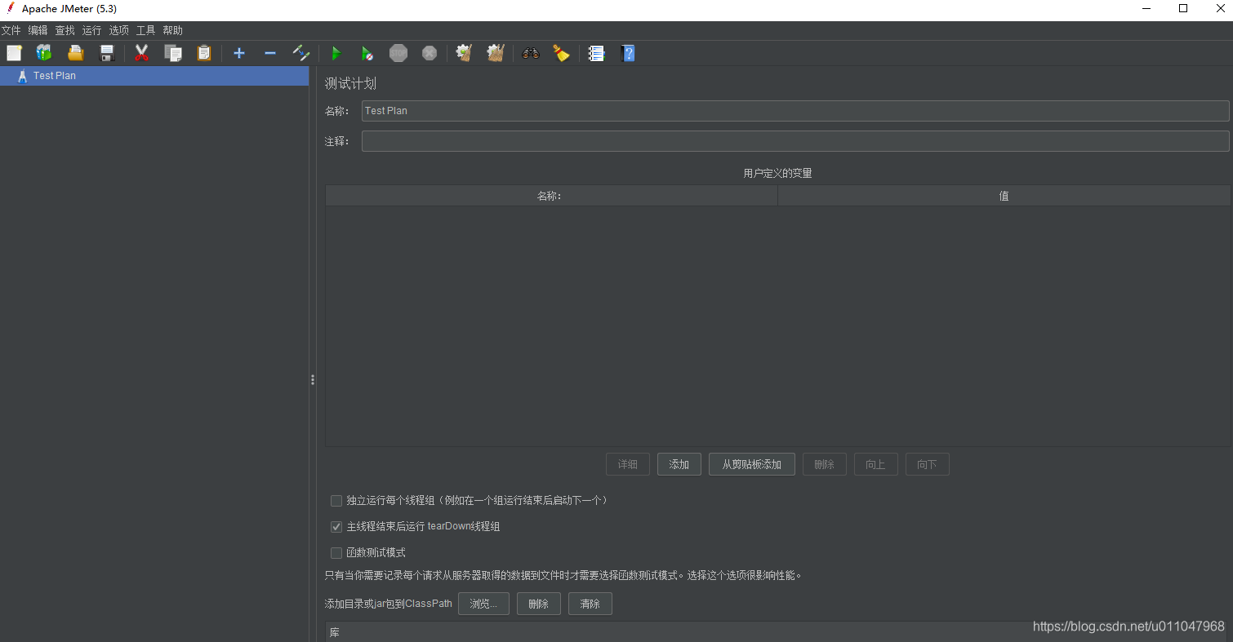Click the Open file folder icon
Viewport: 1233px width, 642px height.
[x=76, y=53]
